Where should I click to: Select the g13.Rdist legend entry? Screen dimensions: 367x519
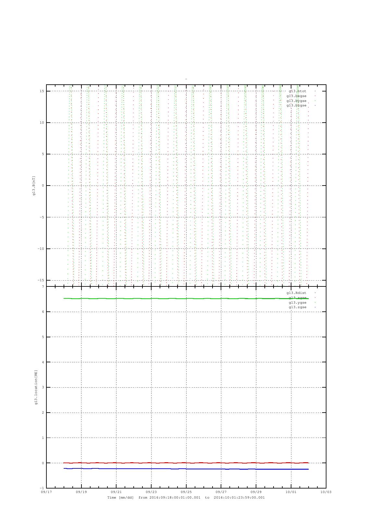click(x=297, y=293)
